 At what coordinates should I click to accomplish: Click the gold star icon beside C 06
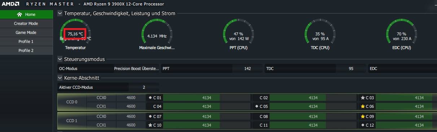pos(363,106)
